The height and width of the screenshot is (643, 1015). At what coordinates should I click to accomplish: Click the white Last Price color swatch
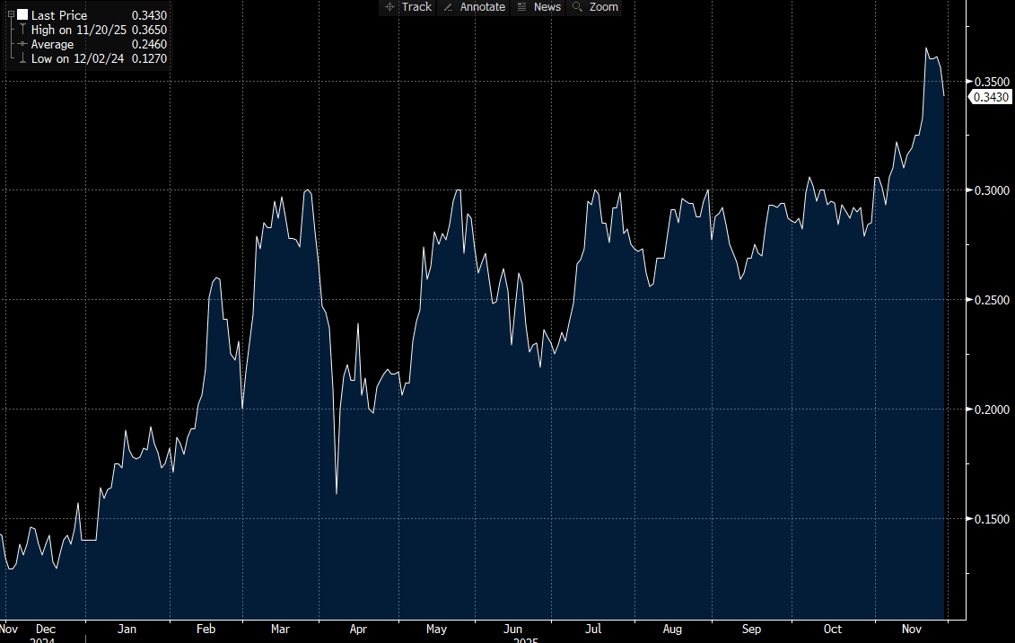(22, 15)
